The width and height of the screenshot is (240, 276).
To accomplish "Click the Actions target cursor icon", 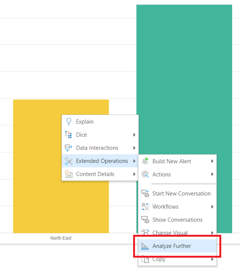I will click(145, 174).
